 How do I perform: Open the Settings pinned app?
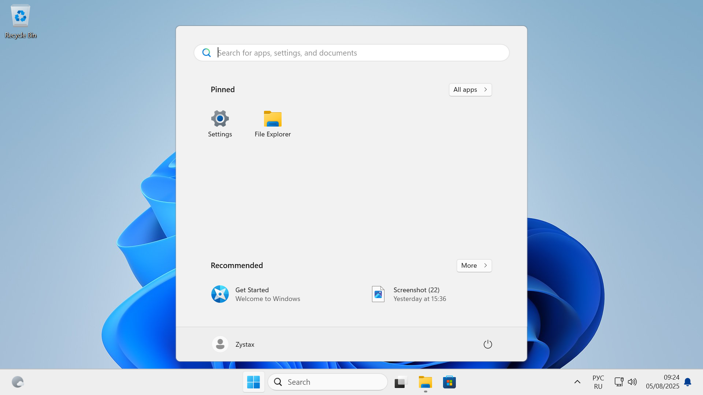220,123
